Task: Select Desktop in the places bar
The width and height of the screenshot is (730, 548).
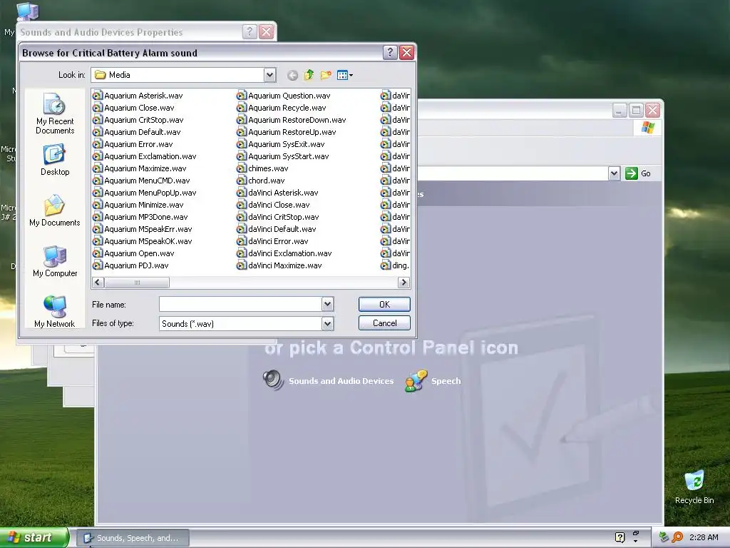Action: pos(55,160)
